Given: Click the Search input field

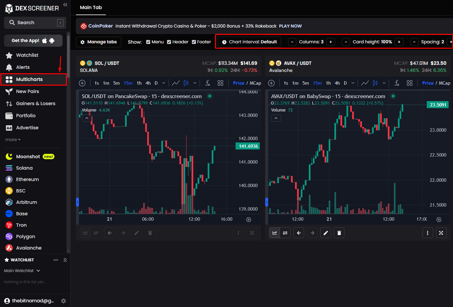Looking at the screenshot, I should 35,23.
